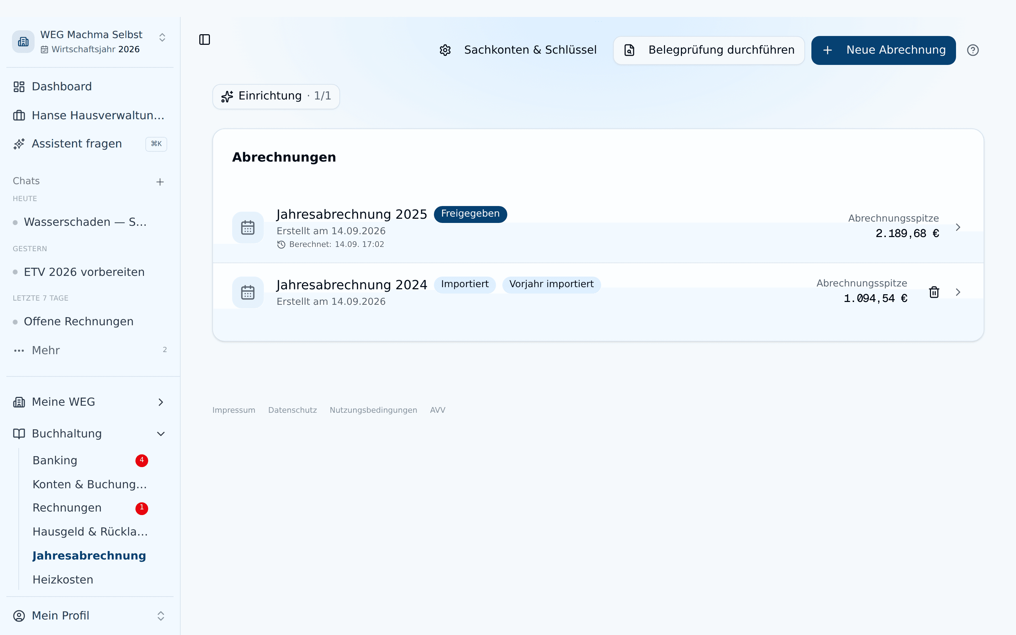Click the trash icon for Jahresabrechnung 2024

[x=934, y=292]
